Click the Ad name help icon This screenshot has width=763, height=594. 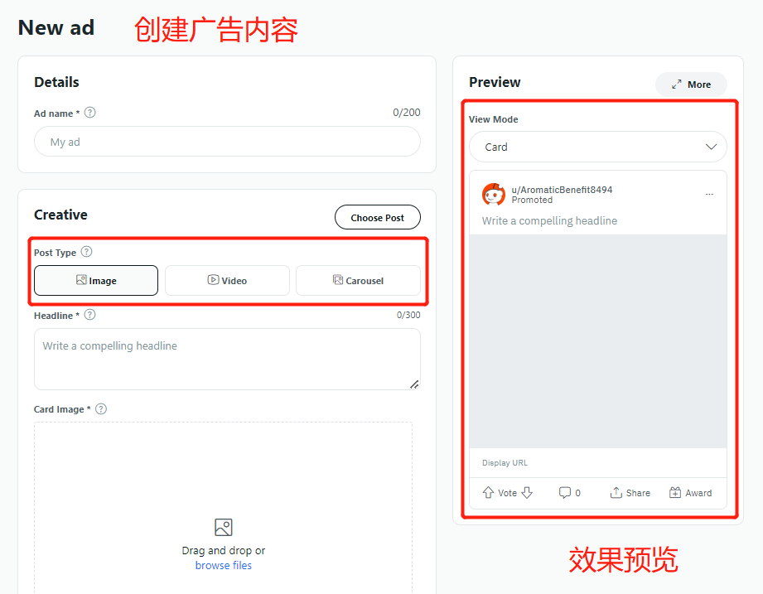point(90,113)
